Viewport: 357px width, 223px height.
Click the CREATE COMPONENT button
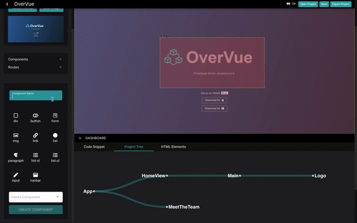click(36, 209)
